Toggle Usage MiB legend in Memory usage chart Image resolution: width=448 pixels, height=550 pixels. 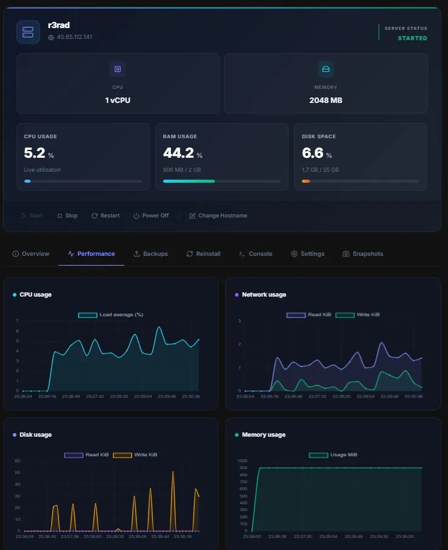333,454
